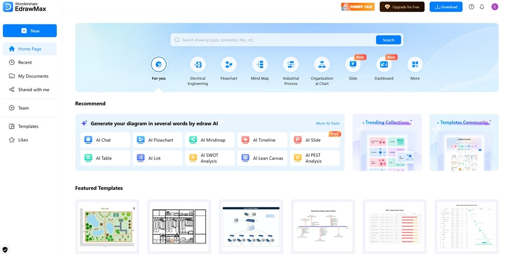This screenshot has height=254, width=507.
Task: Open the rightmost Gantt chart template thumbnail
Action: click(x=467, y=227)
